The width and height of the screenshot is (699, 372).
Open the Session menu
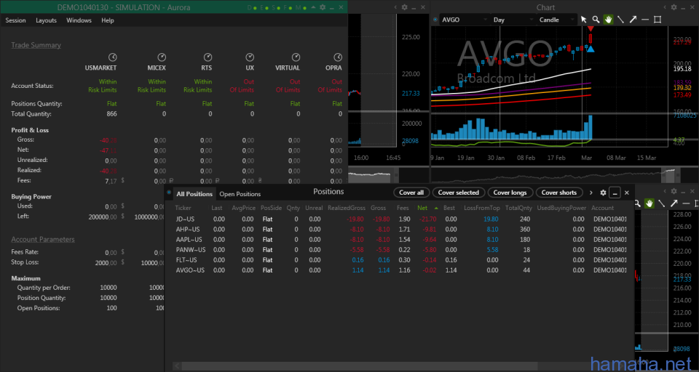(15, 20)
